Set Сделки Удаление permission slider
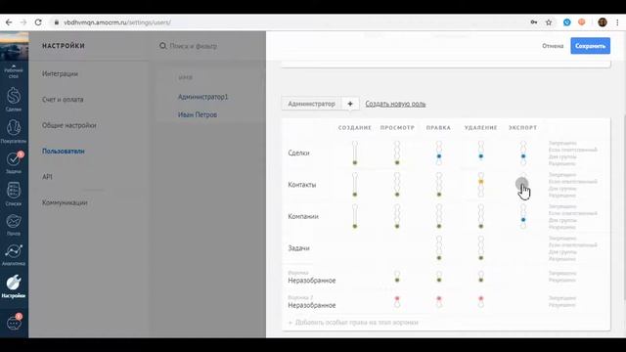Screen dimensions: 626x352 tap(481, 153)
